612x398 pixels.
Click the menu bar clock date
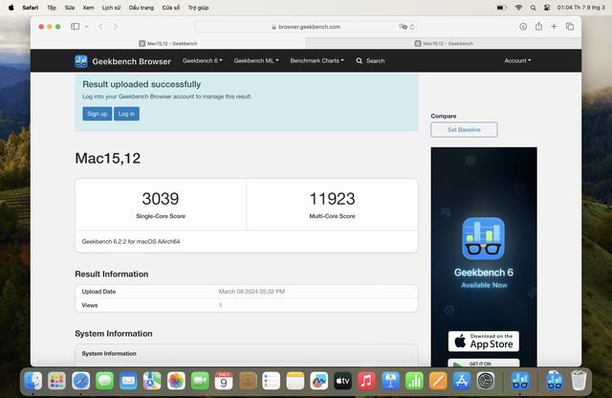point(580,8)
